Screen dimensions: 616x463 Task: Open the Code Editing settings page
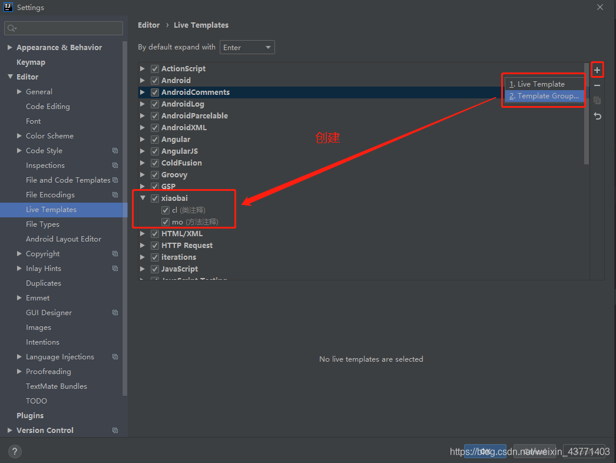(48, 107)
